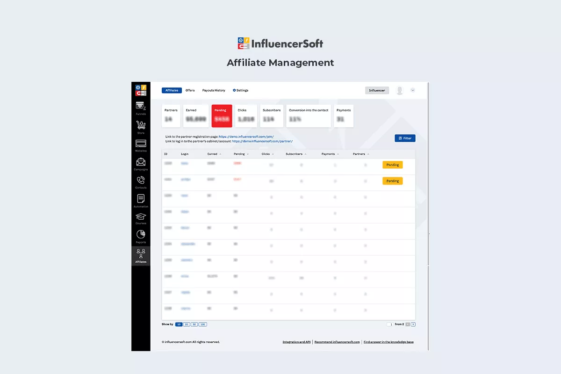
Task: Sort table by Clicks column
Action: (x=267, y=154)
